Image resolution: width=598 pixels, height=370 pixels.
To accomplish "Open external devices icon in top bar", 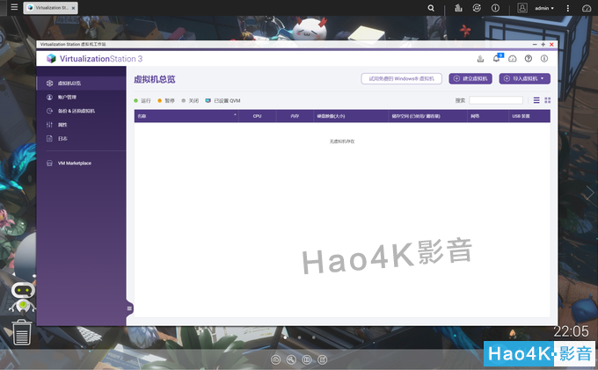I will click(x=477, y=8).
